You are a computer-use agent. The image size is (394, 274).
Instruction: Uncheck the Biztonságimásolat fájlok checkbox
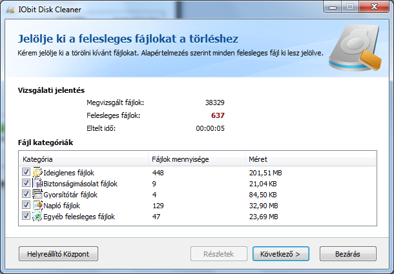pyautogui.click(x=26, y=183)
